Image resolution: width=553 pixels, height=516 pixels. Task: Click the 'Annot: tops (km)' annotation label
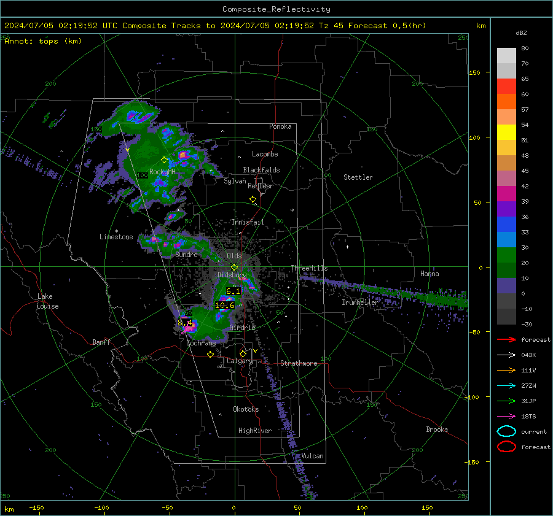pyautogui.click(x=43, y=41)
